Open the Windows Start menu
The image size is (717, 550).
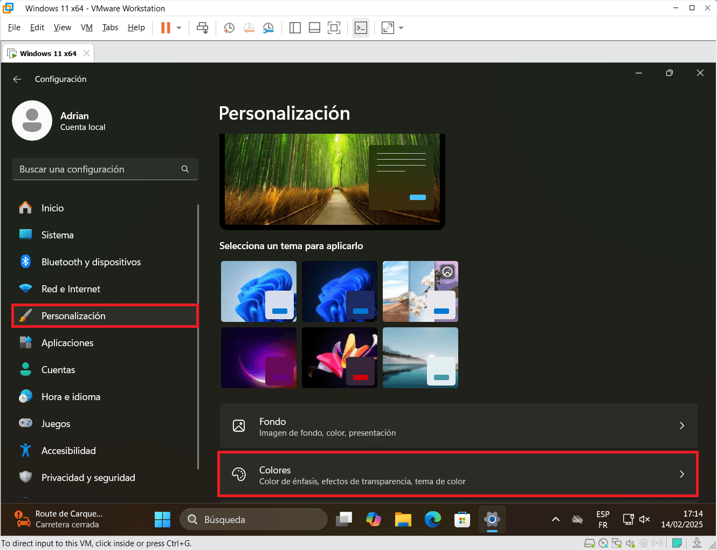162,520
